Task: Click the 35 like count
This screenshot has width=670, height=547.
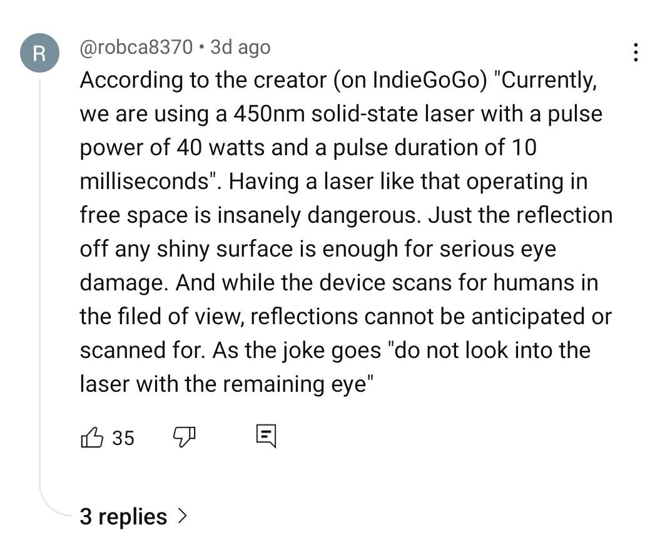Action: 123,438
